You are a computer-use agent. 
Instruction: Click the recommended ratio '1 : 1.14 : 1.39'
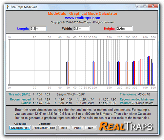coord(41,99)
